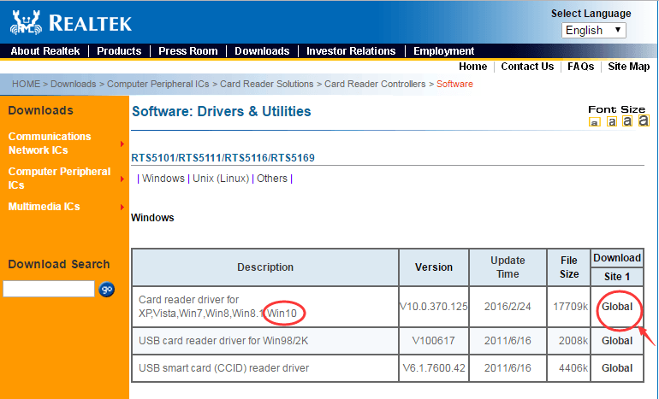
Task: Click the 17709k file size cell
Action: 570,307
